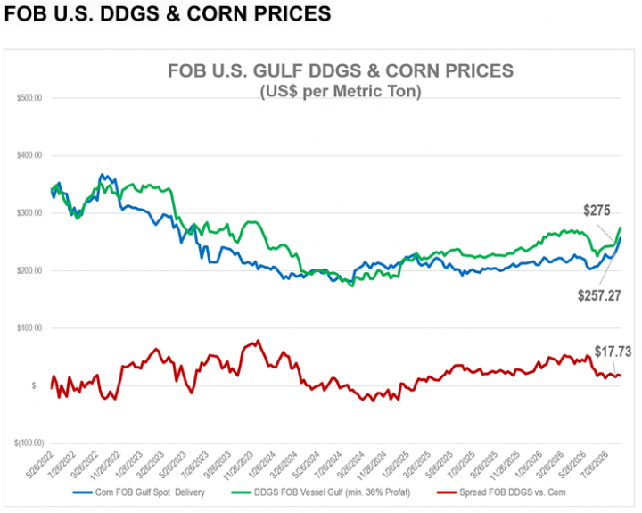Screen dimensions: 642x513
Task: Click the chart title FOB U.S. GULF DDGS & CORN PRICES
Action: click(x=341, y=70)
